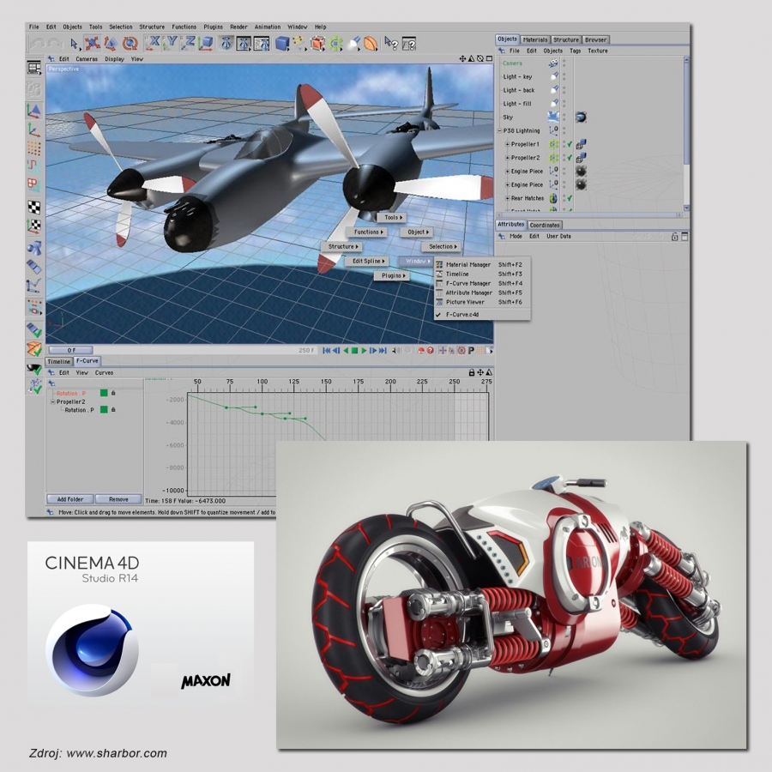This screenshot has height=772, width=772.
Task: Click the green swatch beside Propeller2 Rotation . P
Action: pos(104,410)
